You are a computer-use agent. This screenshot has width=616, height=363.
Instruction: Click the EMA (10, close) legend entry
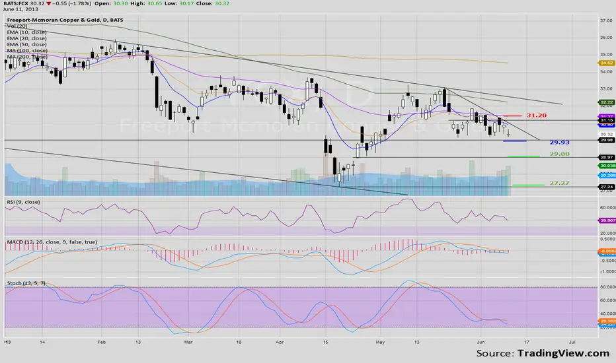[26, 32]
